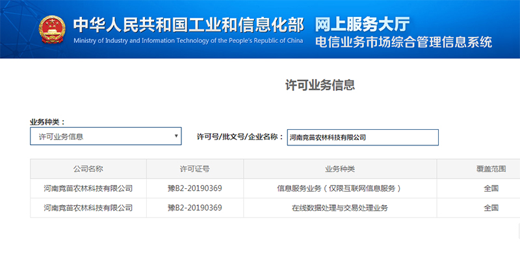Screen dimensions: 520x259
Task: Click the national emblem logo
Action: coord(52,30)
